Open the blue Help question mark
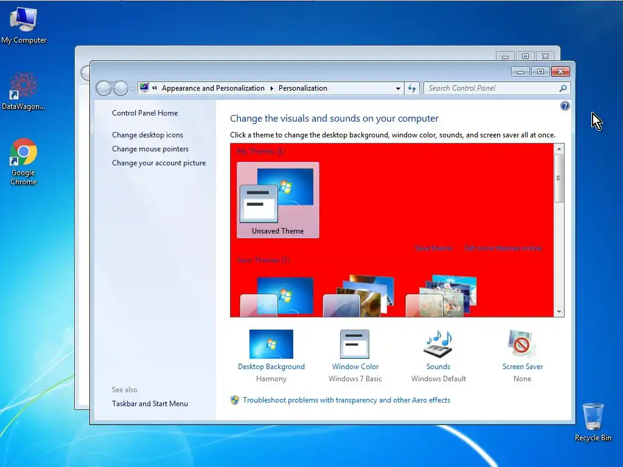The image size is (623, 467). tap(565, 106)
